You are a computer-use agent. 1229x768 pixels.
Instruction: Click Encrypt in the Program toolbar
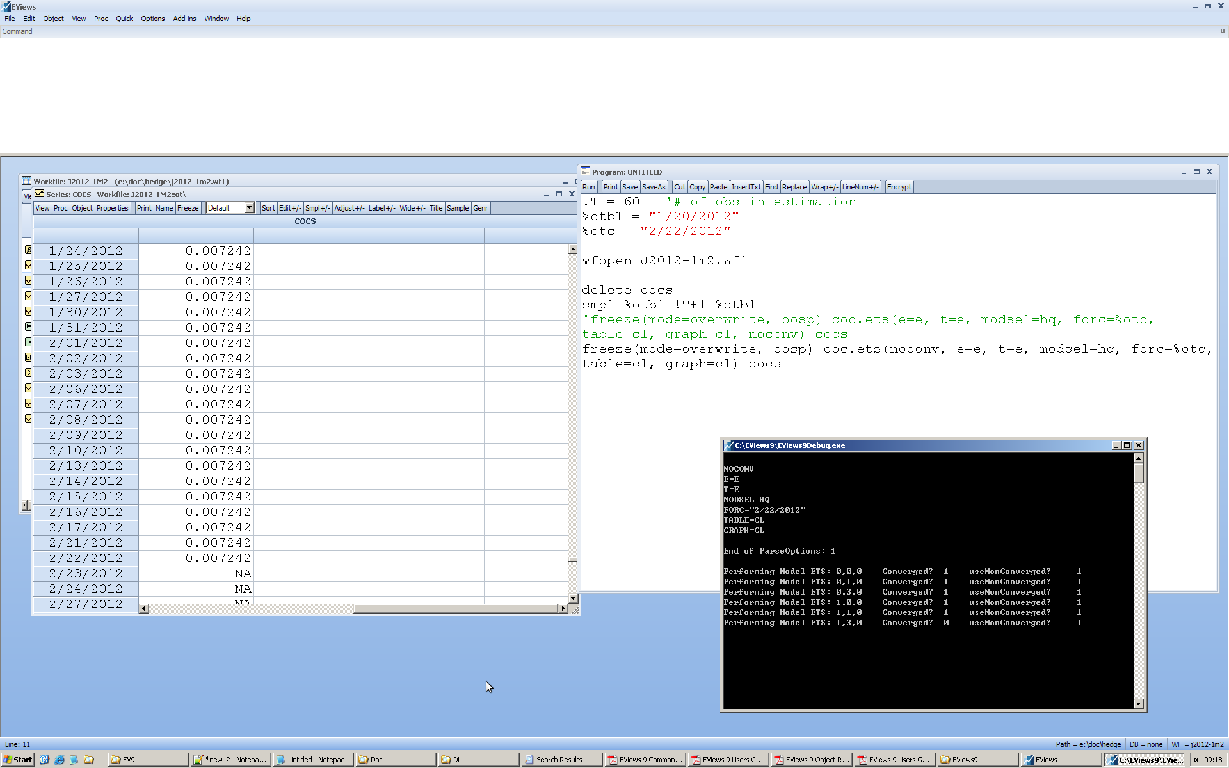click(x=899, y=187)
